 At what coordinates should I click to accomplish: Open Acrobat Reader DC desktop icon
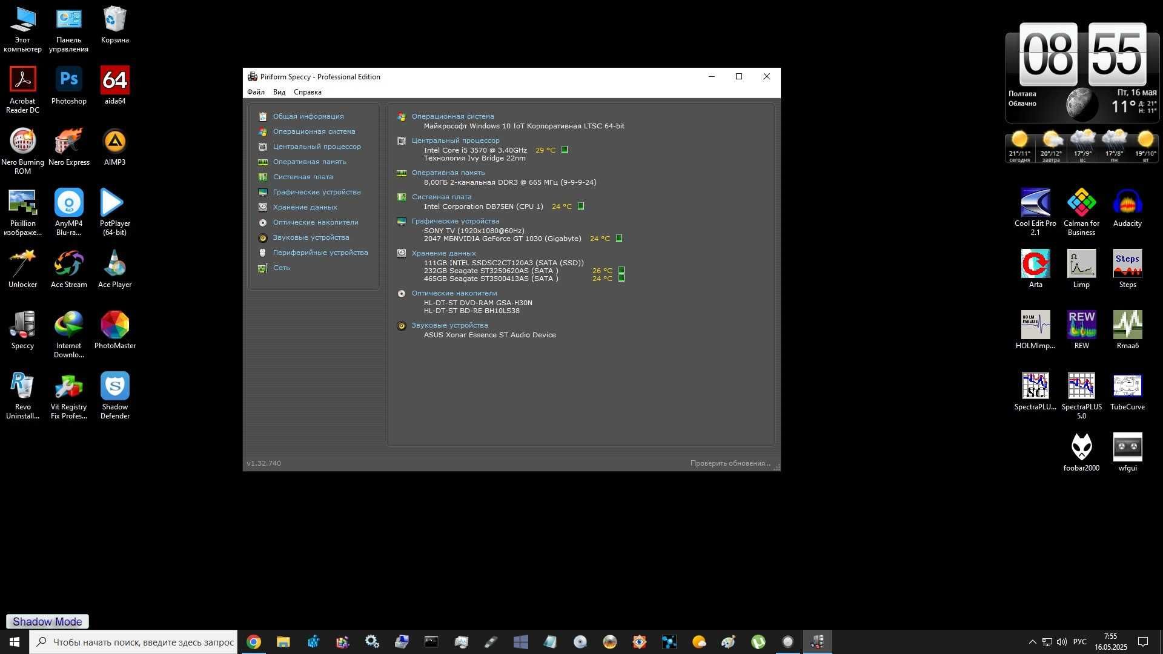pos(22,90)
